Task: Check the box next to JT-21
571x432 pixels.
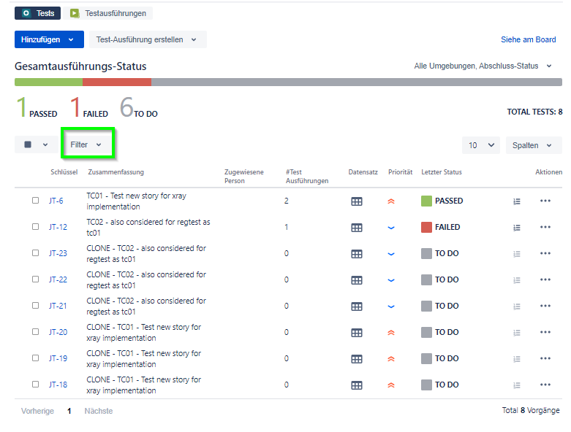Action: pos(35,305)
